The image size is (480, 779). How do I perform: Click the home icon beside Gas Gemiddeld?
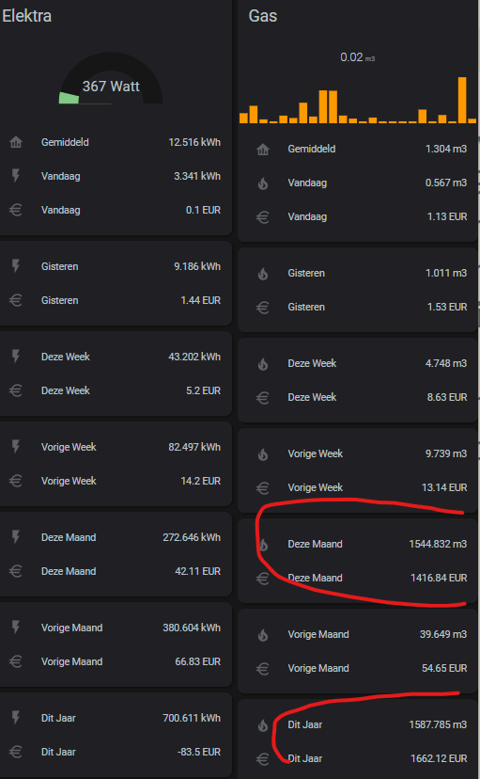pyautogui.click(x=263, y=149)
